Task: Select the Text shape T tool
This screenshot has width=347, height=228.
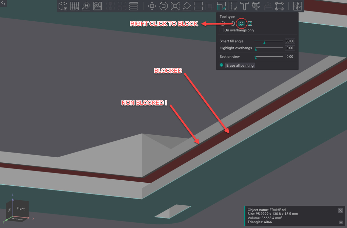Action: (x=244, y=6)
